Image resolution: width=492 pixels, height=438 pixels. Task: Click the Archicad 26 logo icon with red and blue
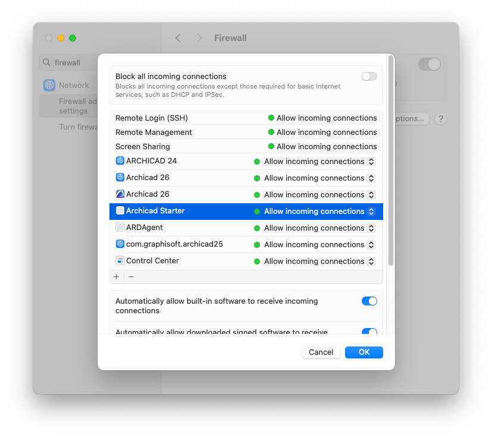point(120,194)
